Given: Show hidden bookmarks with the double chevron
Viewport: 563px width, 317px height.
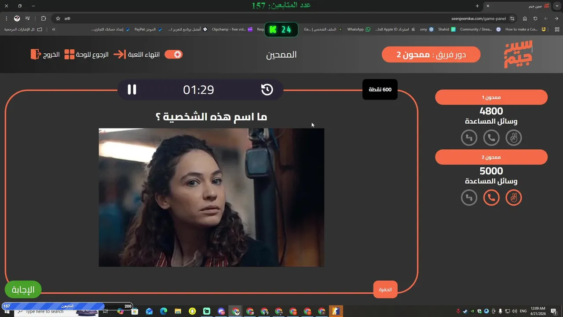Looking at the screenshot, I should coord(54,29).
